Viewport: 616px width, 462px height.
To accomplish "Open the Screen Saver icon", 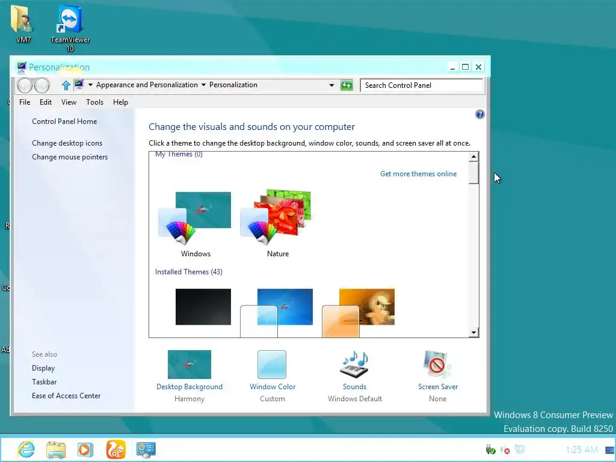I will point(437,364).
